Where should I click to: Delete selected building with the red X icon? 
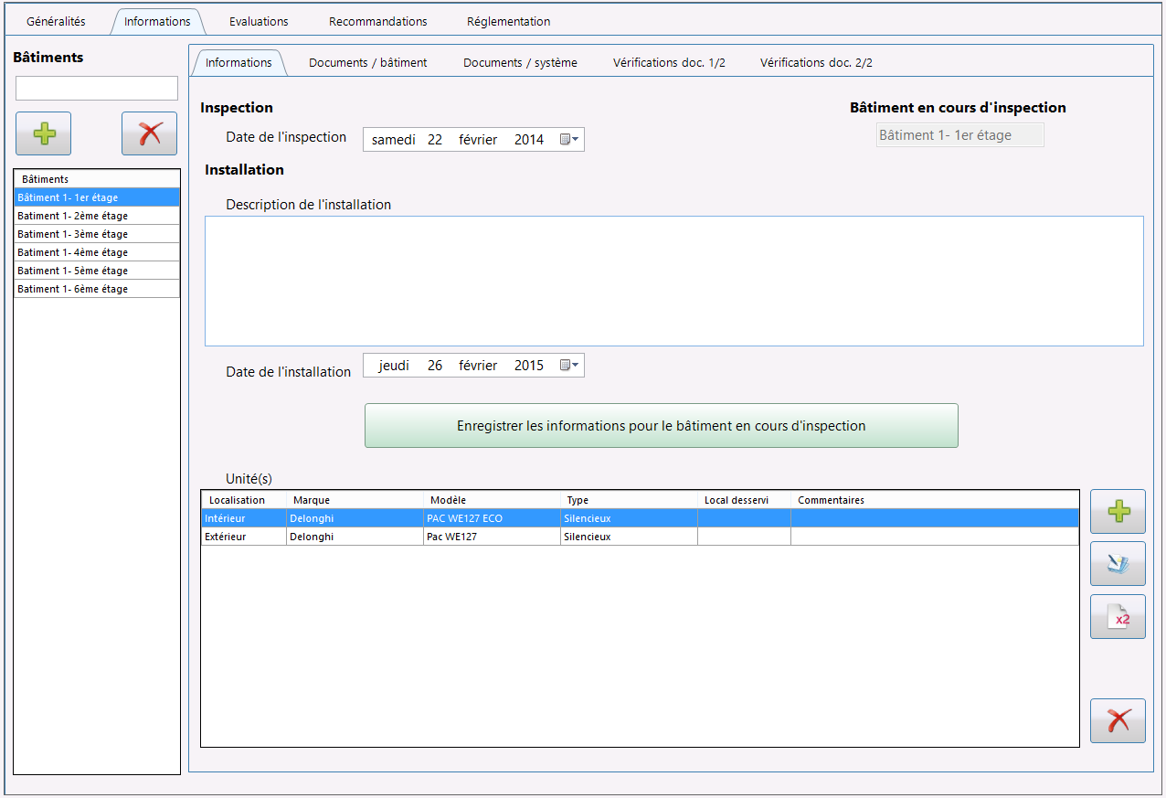click(149, 134)
